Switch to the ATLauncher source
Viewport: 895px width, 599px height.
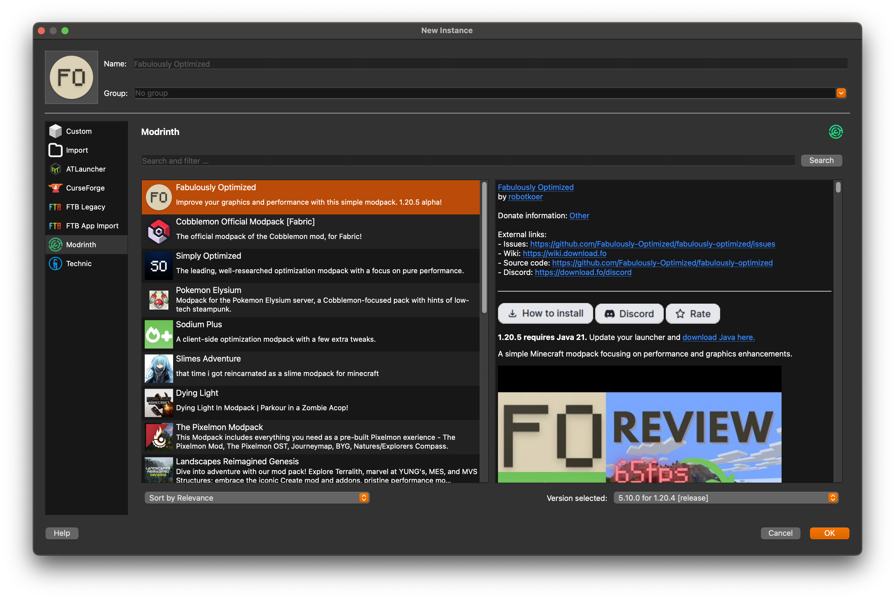(x=87, y=169)
